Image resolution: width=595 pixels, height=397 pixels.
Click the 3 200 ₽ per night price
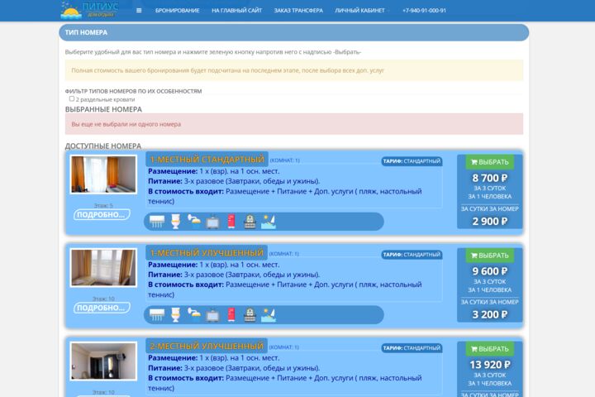pos(489,314)
